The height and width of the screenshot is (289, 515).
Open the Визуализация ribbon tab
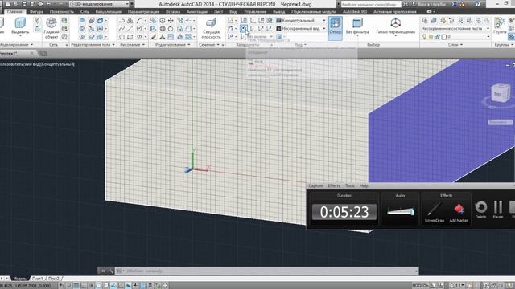(x=109, y=11)
